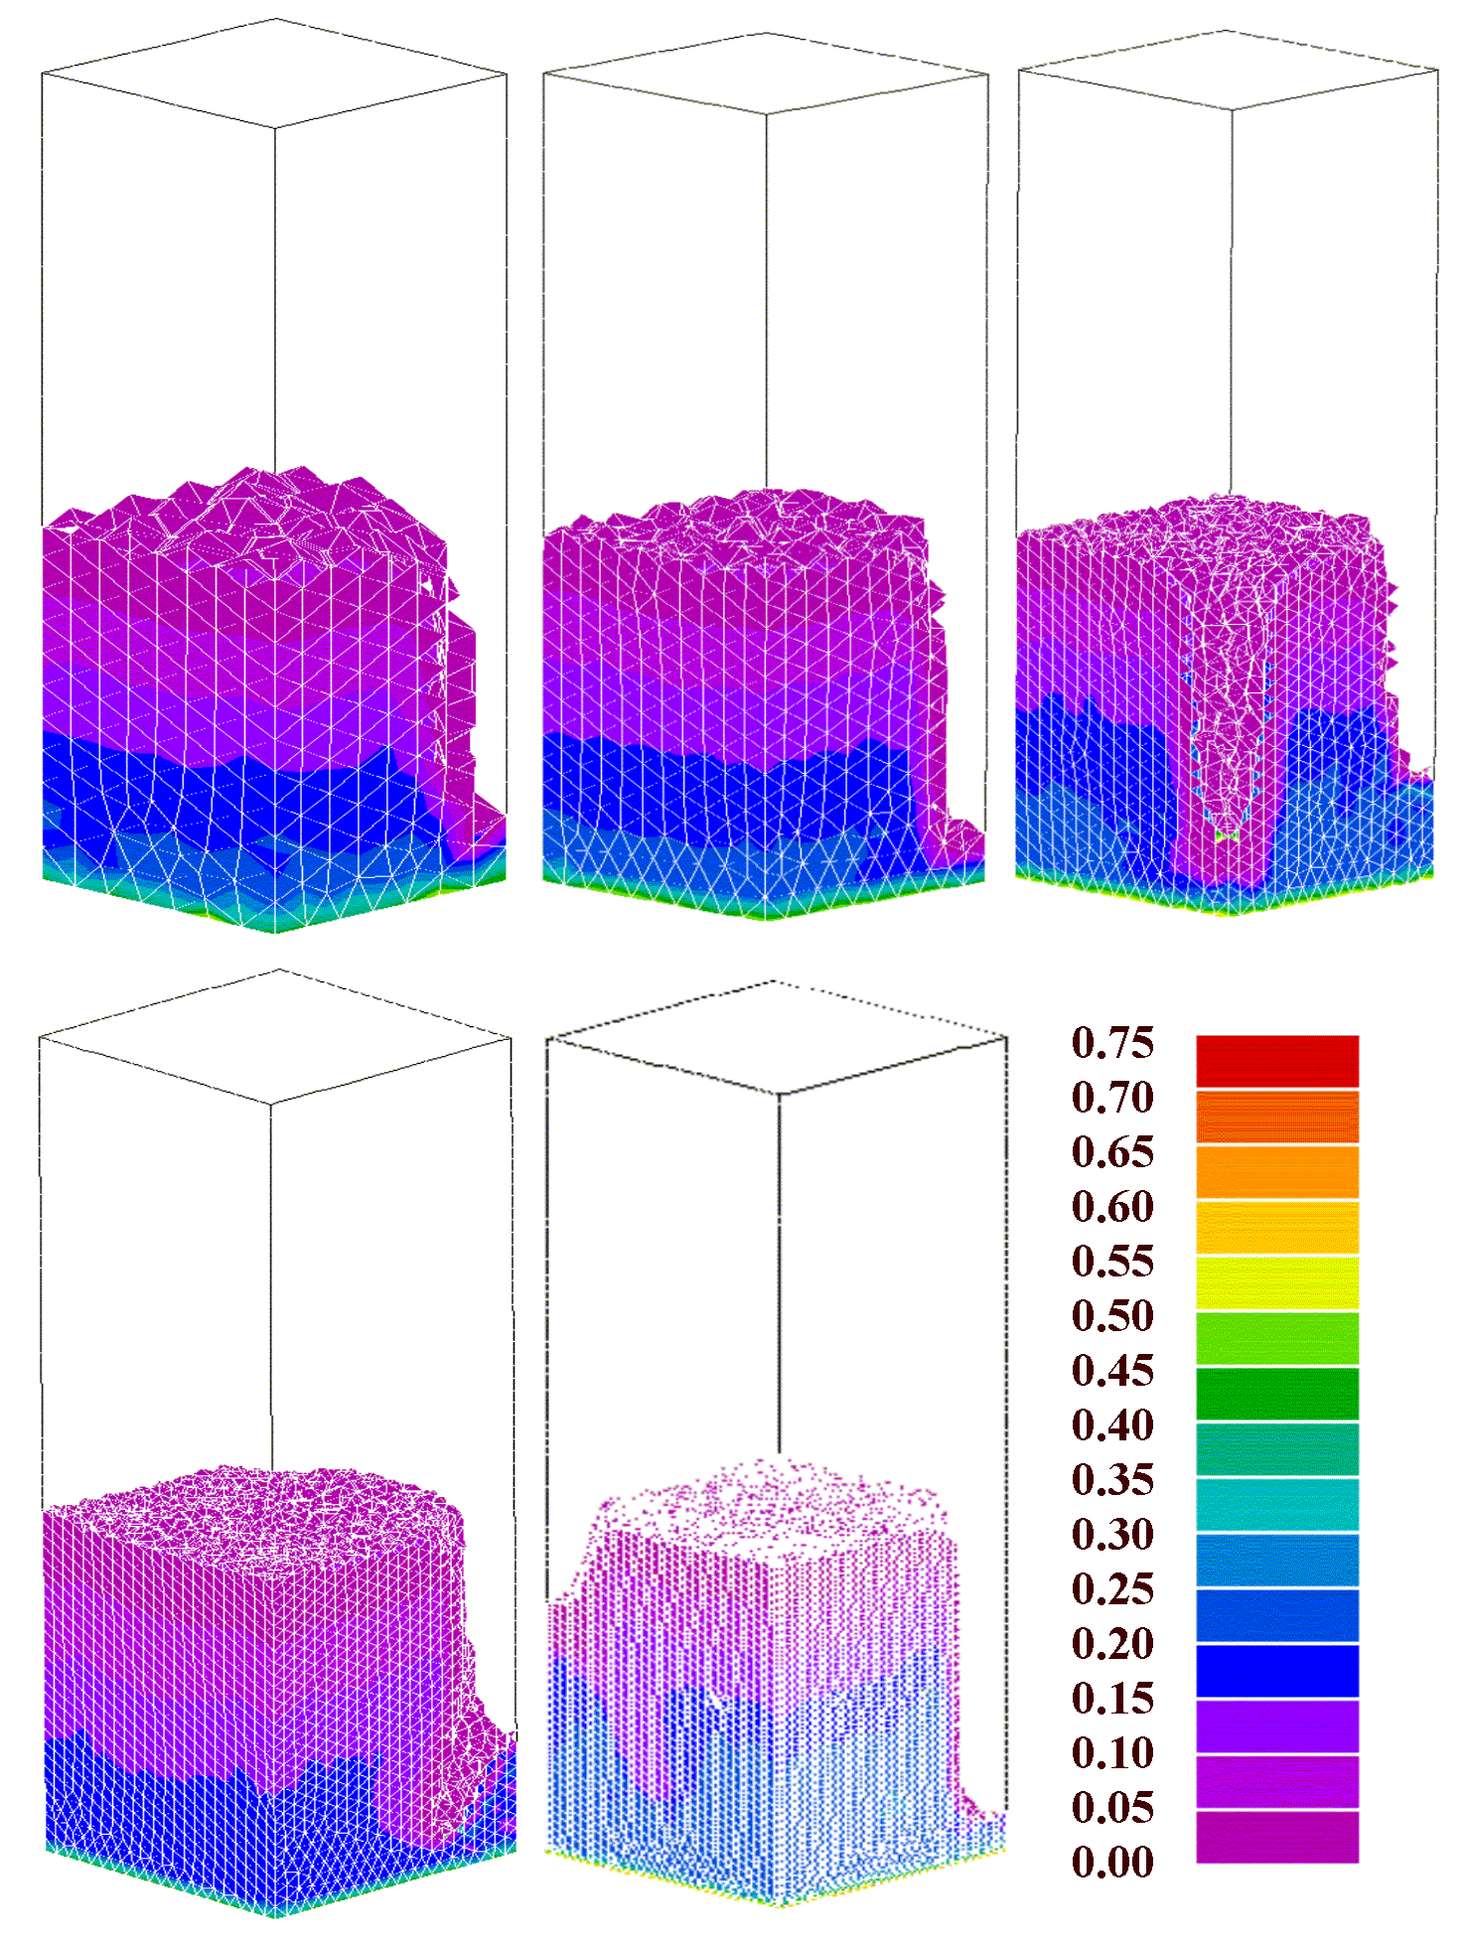This screenshot has height=1947, width=1470.
Task: Select the bottom-middle dotted point-cloud plot
Action: coord(777,1445)
